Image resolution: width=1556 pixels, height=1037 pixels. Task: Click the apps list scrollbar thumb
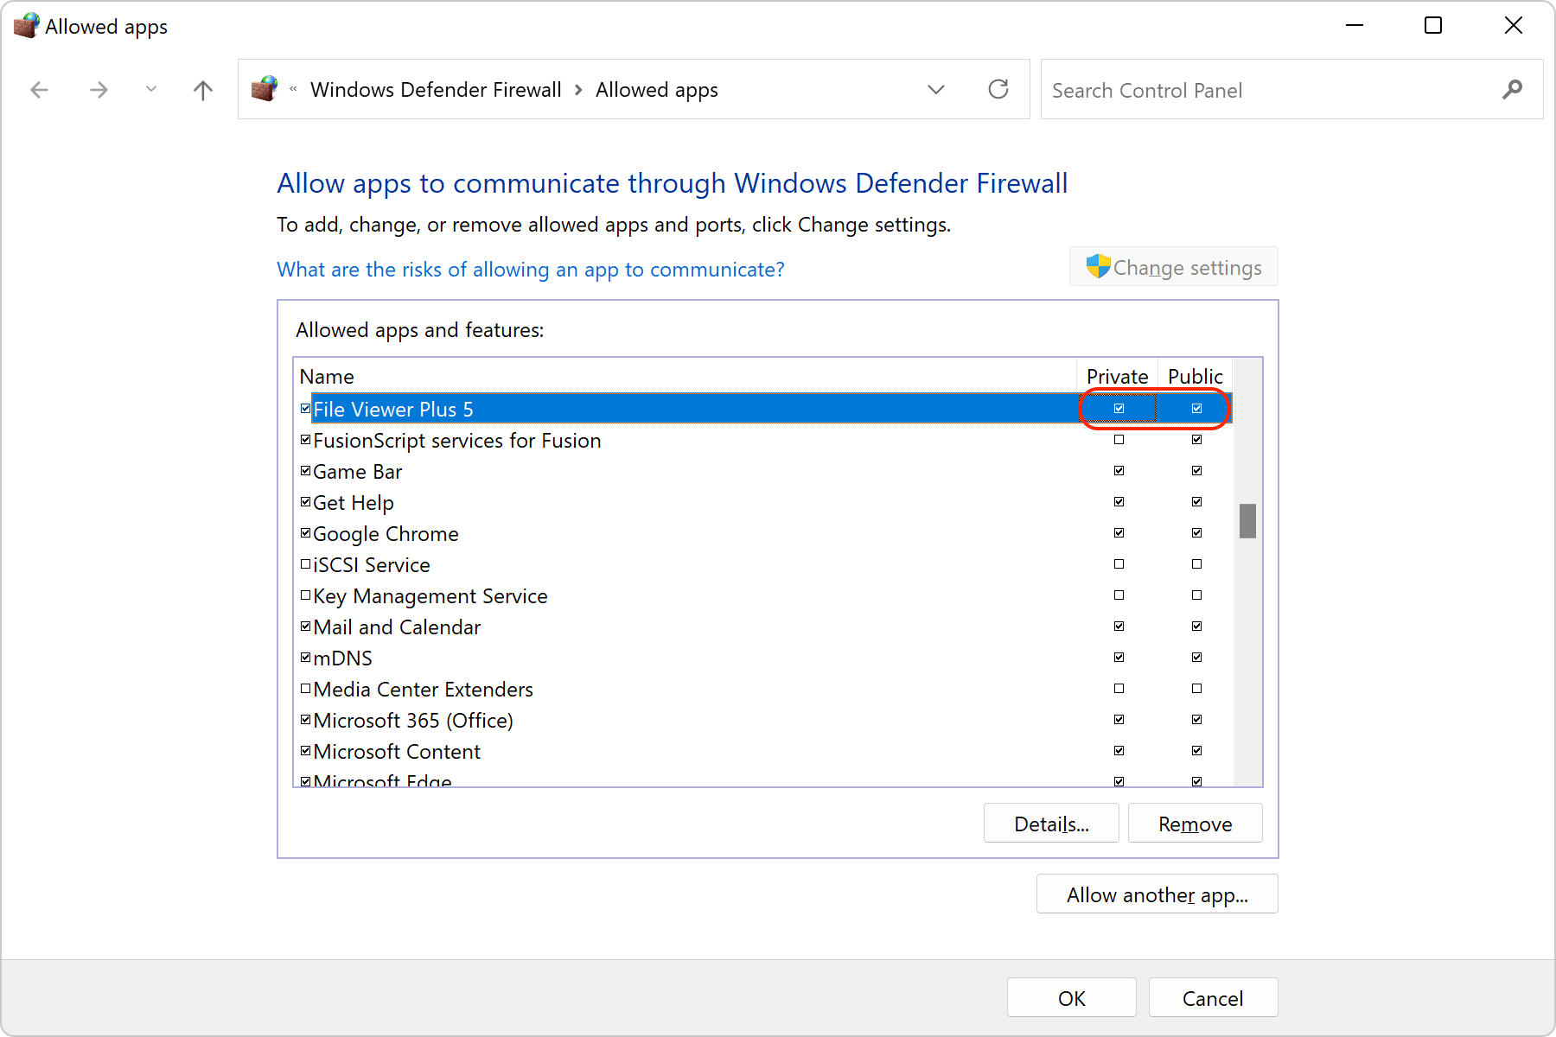(1247, 521)
